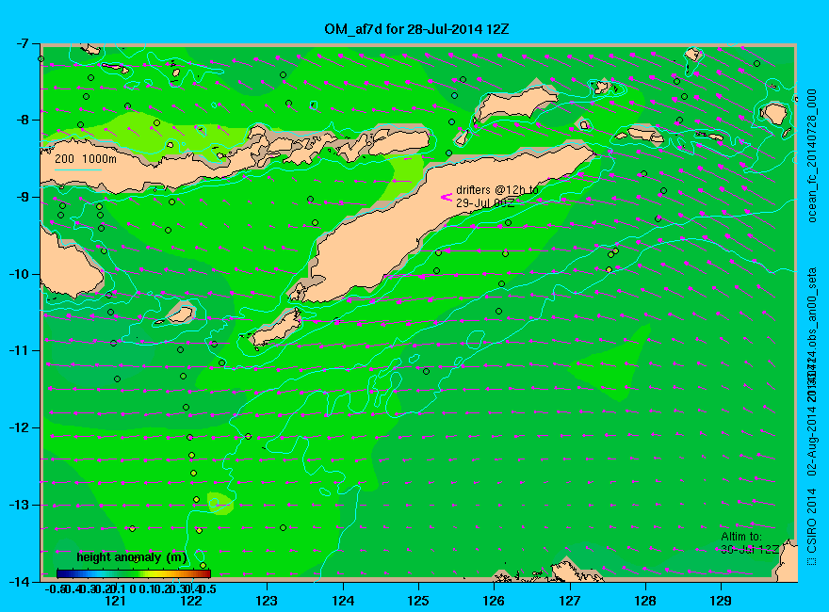
Task: Click longitude axis label "121"
Action: (x=115, y=601)
